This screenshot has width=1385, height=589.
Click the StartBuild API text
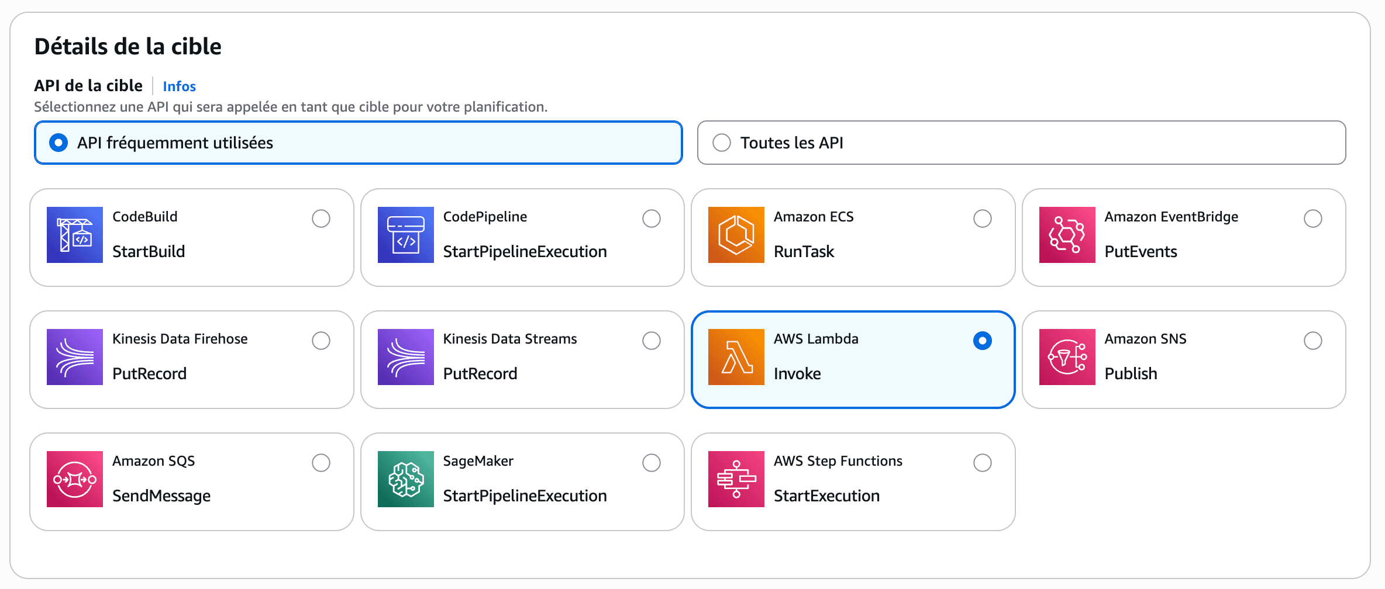coord(149,252)
